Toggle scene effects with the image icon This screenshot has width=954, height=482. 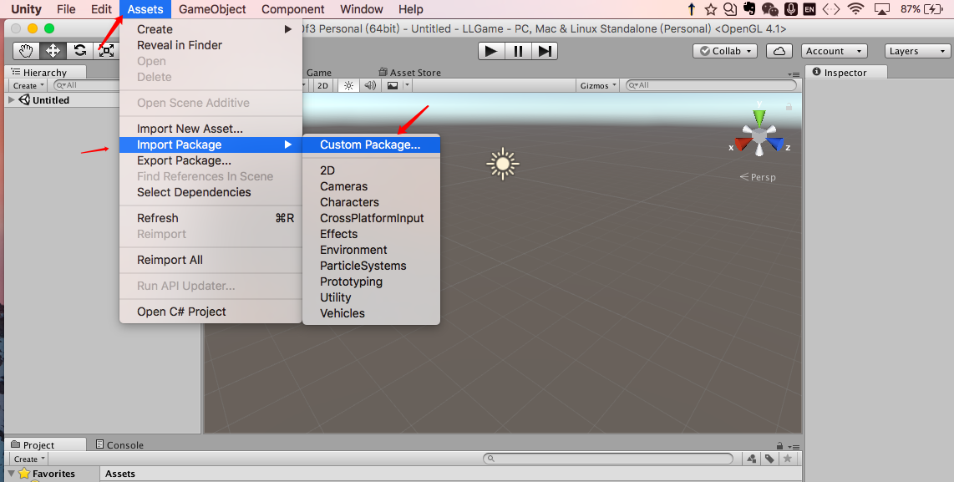(x=393, y=85)
